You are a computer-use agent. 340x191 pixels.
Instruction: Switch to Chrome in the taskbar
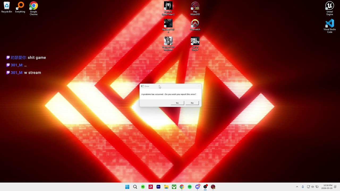pyautogui.click(x=182, y=187)
